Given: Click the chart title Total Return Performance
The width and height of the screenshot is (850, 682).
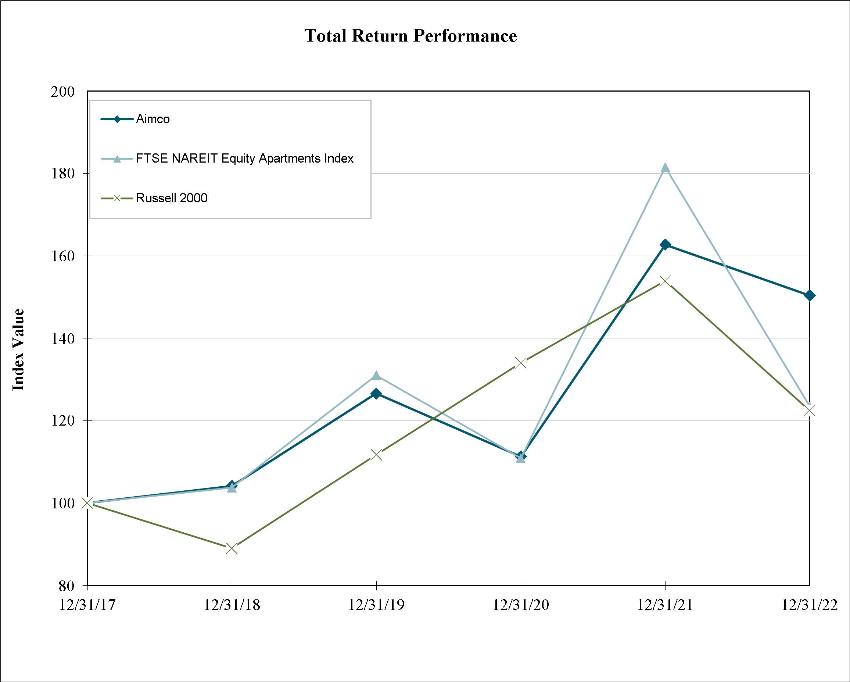Looking at the screenshot, I should 410,36.
